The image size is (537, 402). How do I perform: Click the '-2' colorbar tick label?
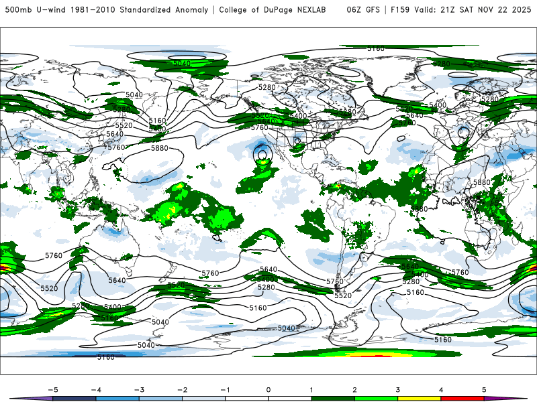click(x=182, y=390)
